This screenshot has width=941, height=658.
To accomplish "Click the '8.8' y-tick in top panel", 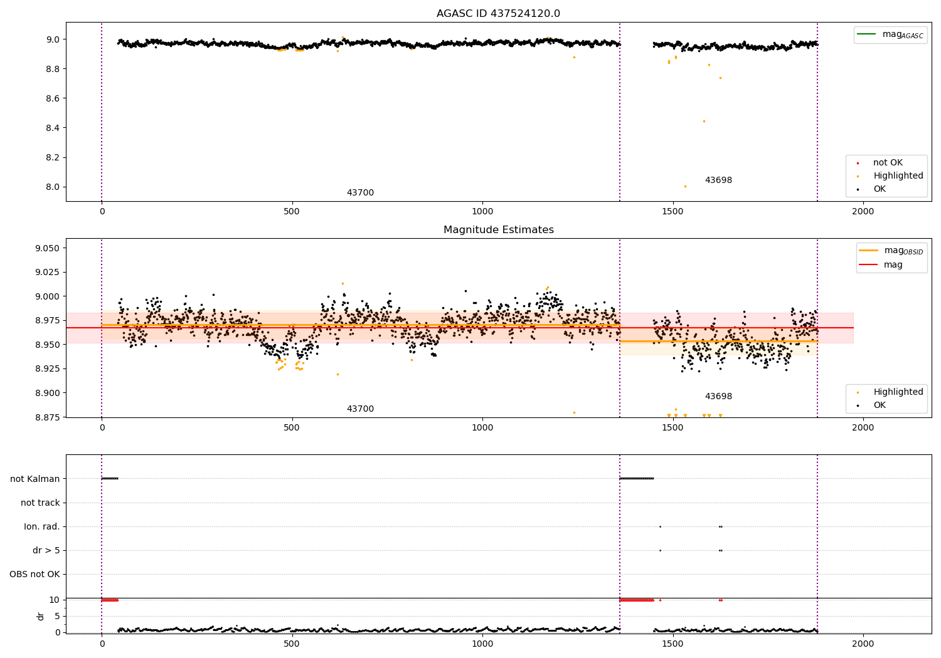I will [x=53, y=69].
